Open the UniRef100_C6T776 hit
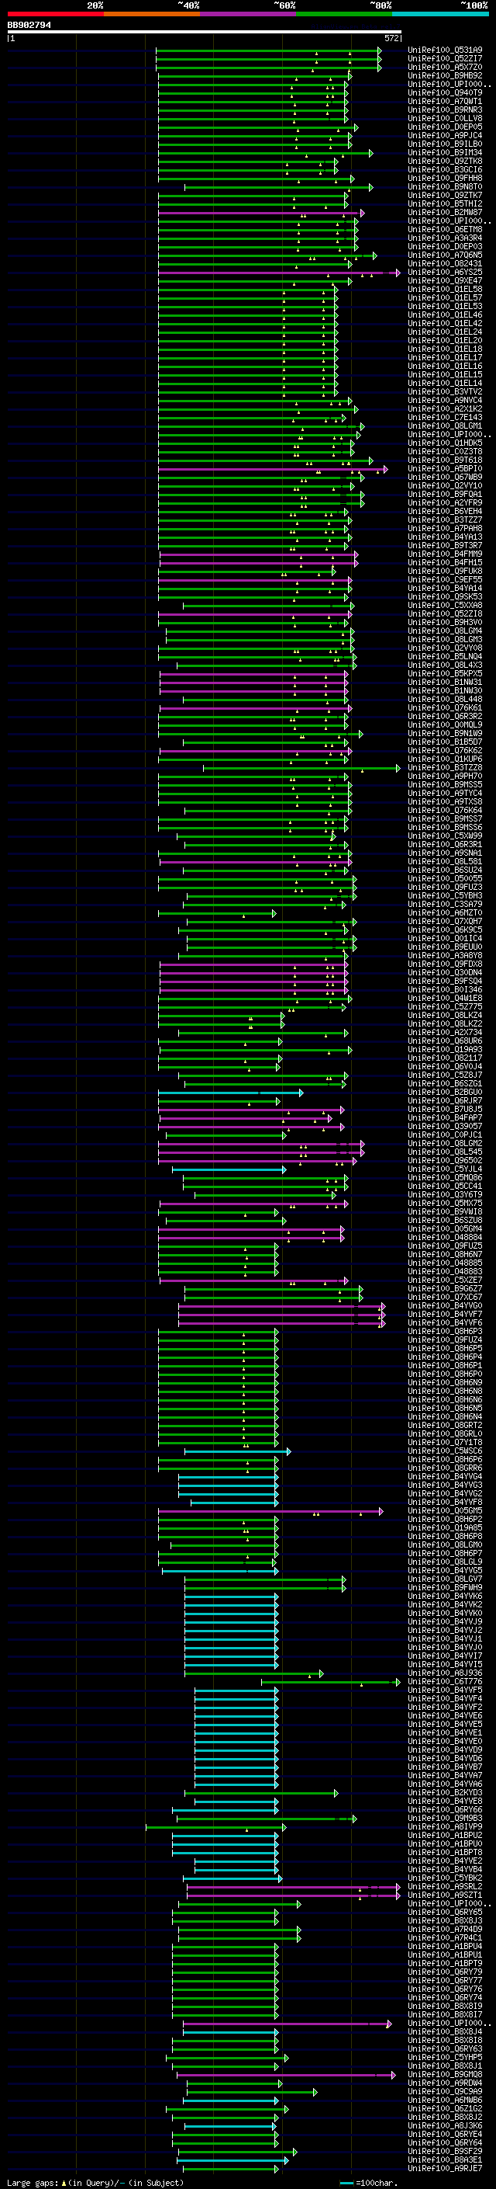 coord(445,1681)
